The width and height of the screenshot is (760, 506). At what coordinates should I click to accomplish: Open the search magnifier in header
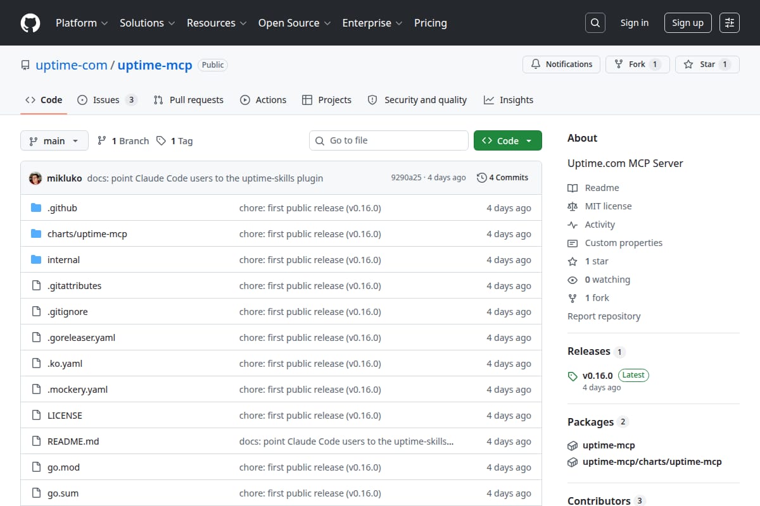tap(595, 23)
